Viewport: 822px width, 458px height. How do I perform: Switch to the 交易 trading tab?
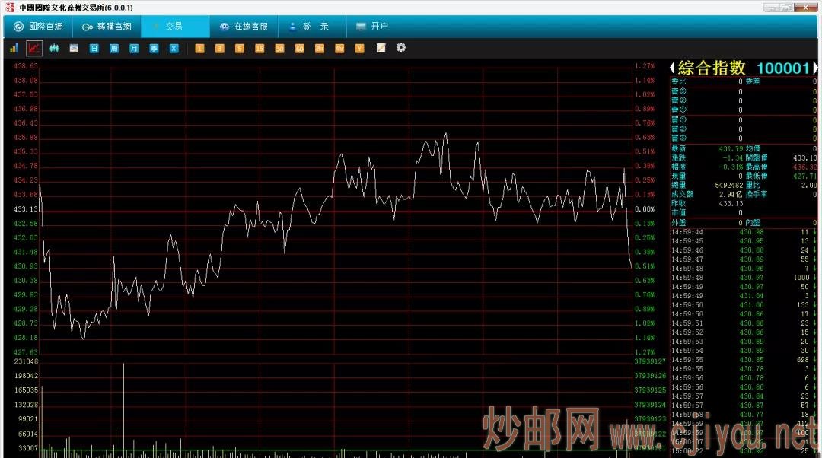point(174,26)
